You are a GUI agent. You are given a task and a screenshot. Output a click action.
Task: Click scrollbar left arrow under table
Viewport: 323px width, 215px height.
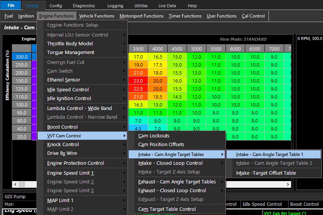[15, 184]
